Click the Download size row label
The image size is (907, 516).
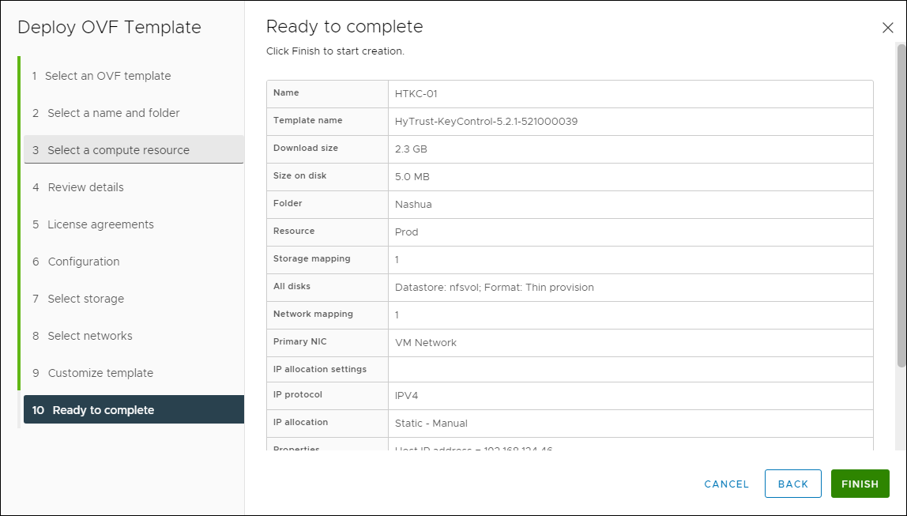point(306,148)
